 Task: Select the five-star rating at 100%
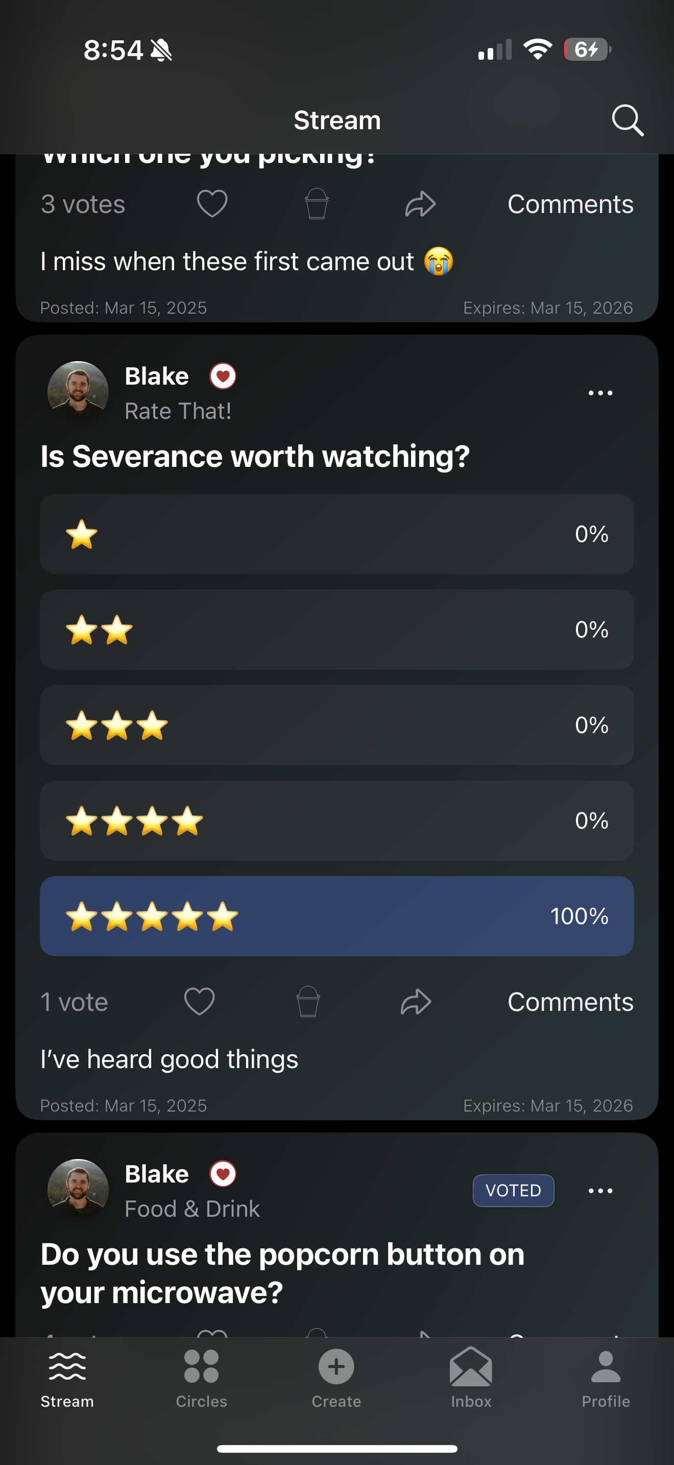[336, 916]
